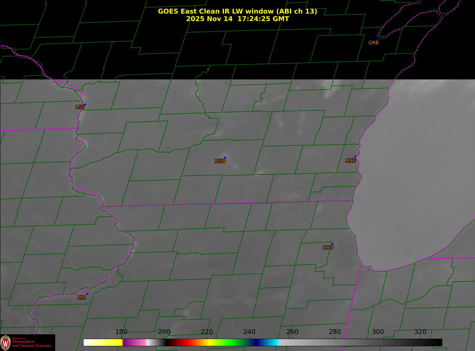The image size is (475, 351).
Task: Click the 240 colorbar tick label
Action: pos(249,332)
